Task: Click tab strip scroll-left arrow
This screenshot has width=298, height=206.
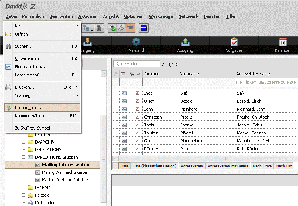Action: [x=115, y=166]
